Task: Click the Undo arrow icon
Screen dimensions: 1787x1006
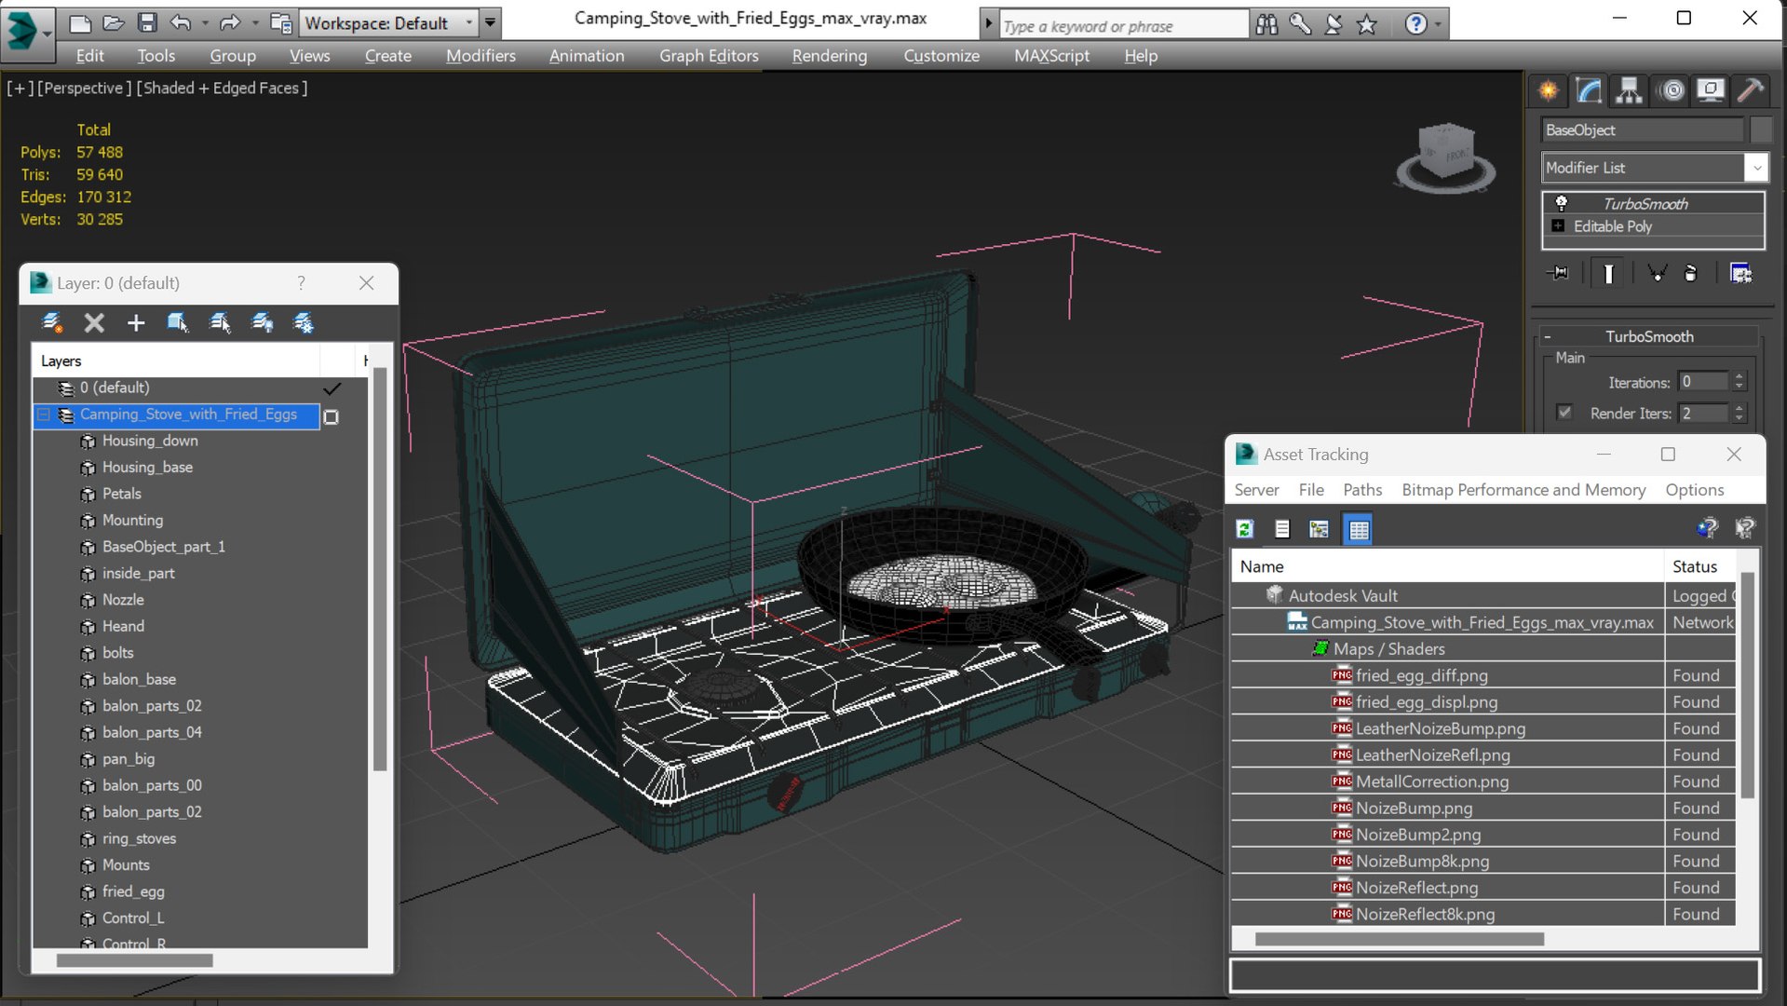Action: click(x=181, y=22)
